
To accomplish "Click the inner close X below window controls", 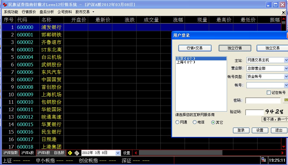I will pyautogui.click(x=284, y=12).
